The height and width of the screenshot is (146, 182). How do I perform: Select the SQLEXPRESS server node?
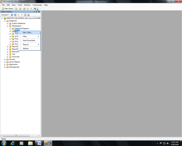pos(23,18)
